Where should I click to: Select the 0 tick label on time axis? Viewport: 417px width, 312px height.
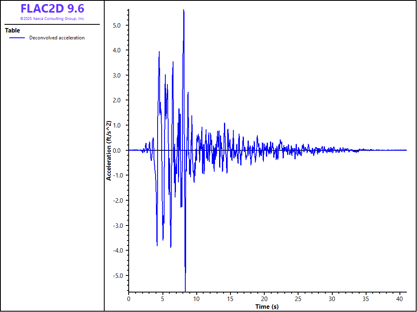coord(129,299)
